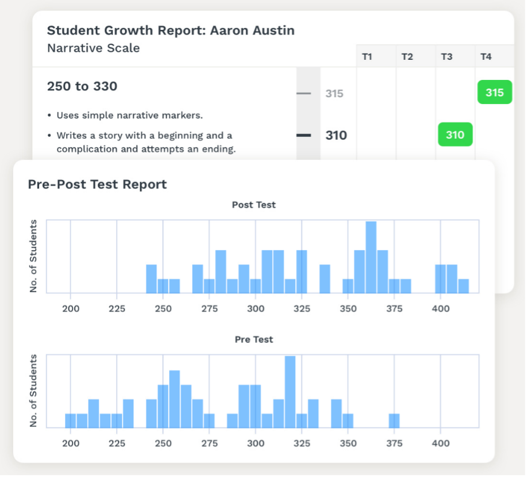The image size is (527, 478).
Task: Open the Student Growth Report title
Action: 171,30
